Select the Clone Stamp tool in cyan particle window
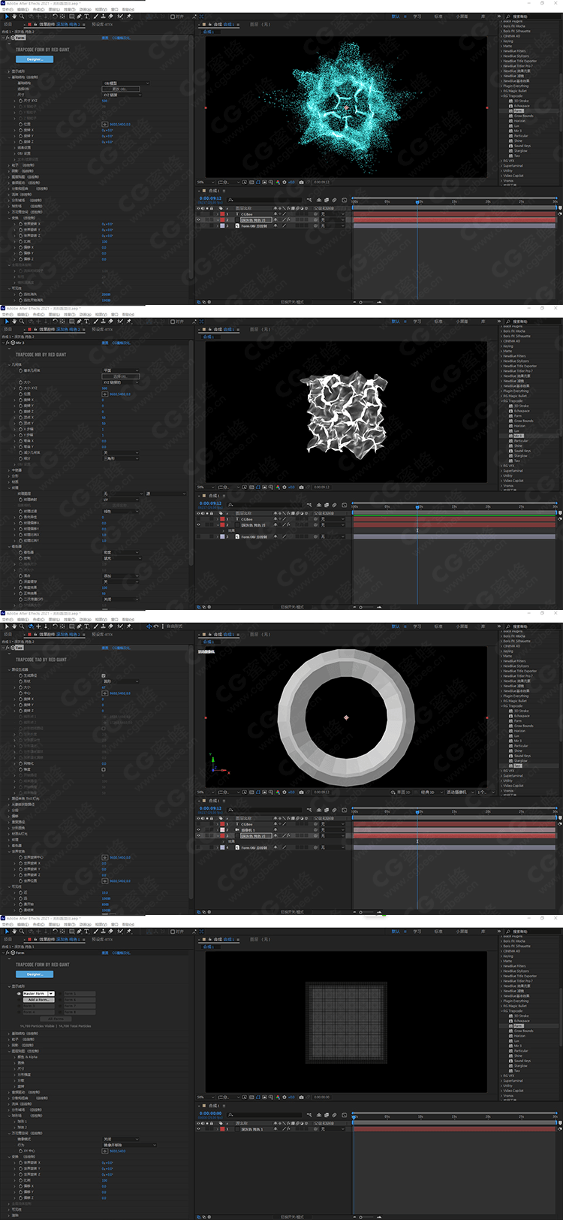Screen dimensions: 563x1220 (103, 16)
